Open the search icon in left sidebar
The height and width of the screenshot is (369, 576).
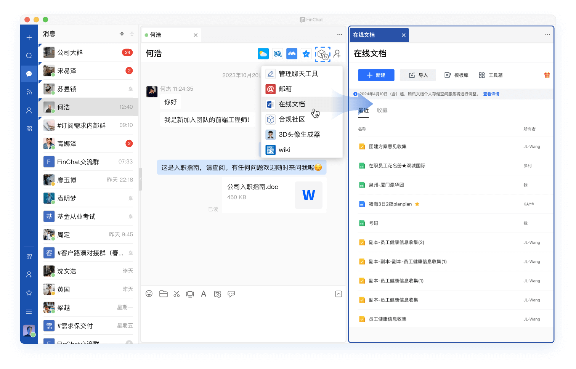[29, 56]
